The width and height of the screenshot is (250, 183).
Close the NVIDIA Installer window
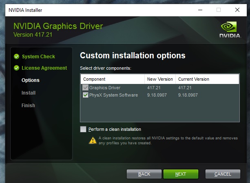click(237, 10)
